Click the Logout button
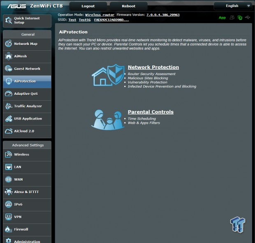Image resolution: width=255 pixels, height=243 pixels. coord(88,6)
